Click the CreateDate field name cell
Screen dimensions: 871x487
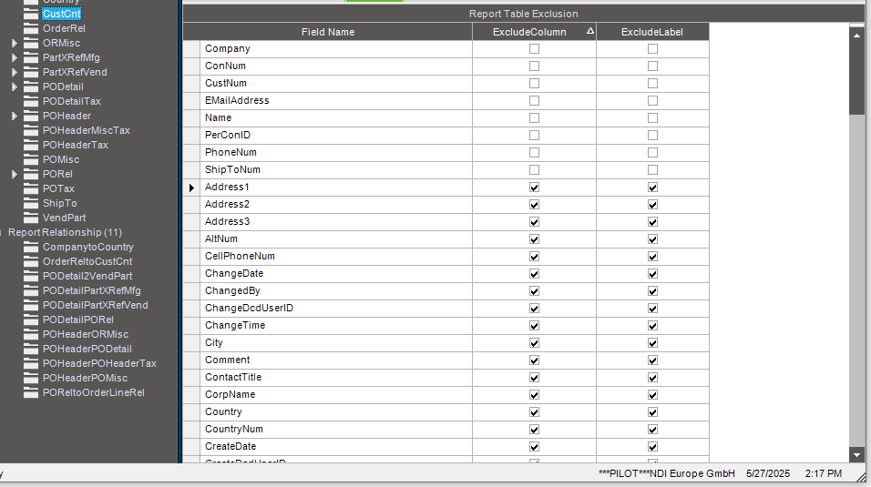point(336,446)
